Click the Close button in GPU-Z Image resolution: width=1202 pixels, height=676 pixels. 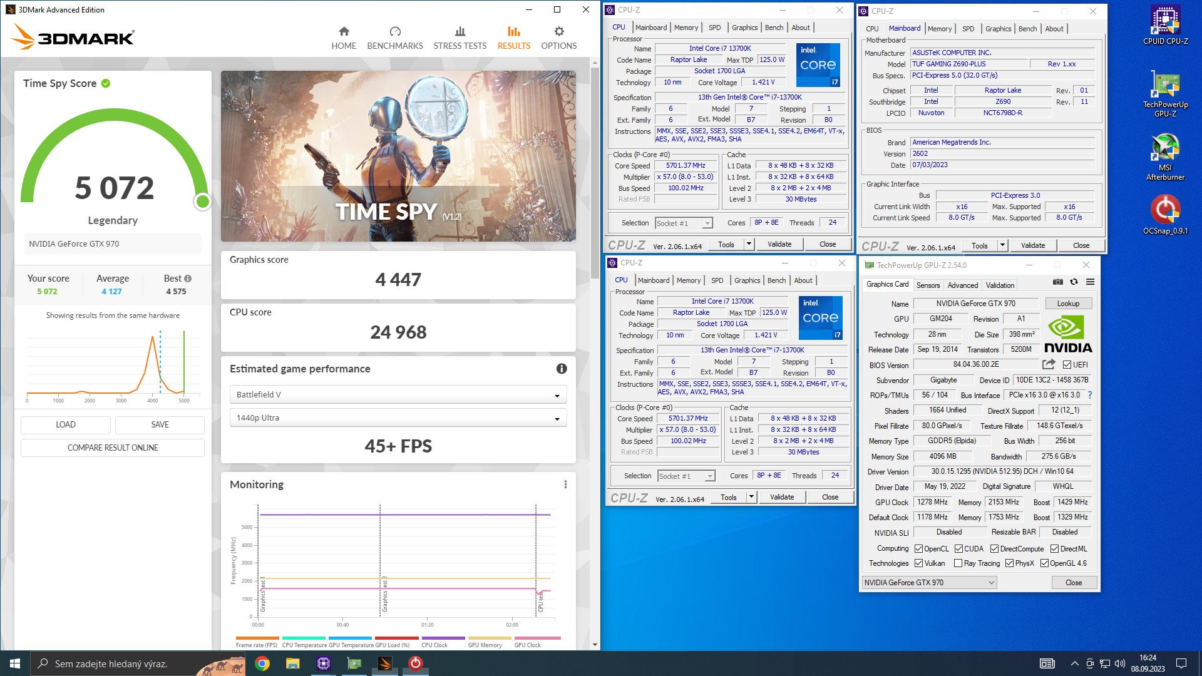(1074, 583)
